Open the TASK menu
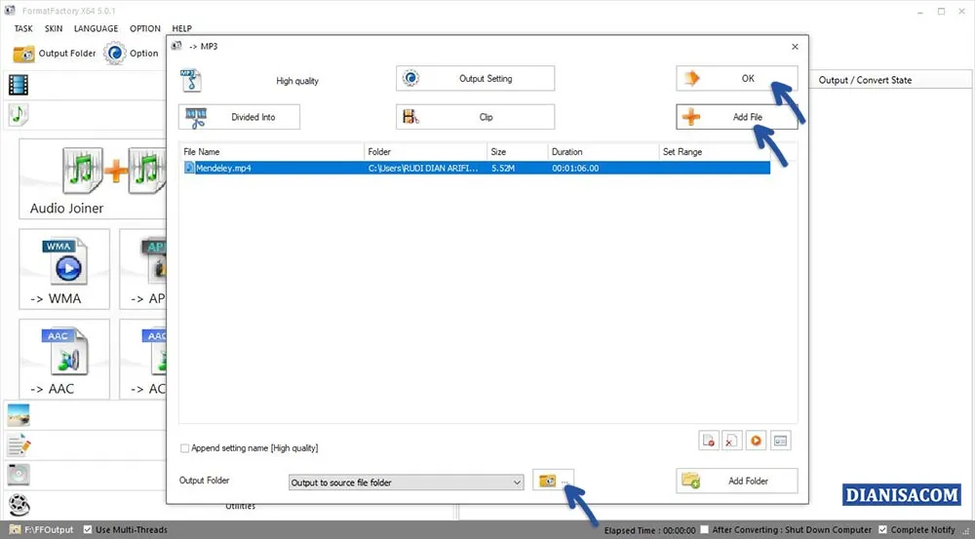Viewport: 975px width, 539px height. click(x=23, y=28)
